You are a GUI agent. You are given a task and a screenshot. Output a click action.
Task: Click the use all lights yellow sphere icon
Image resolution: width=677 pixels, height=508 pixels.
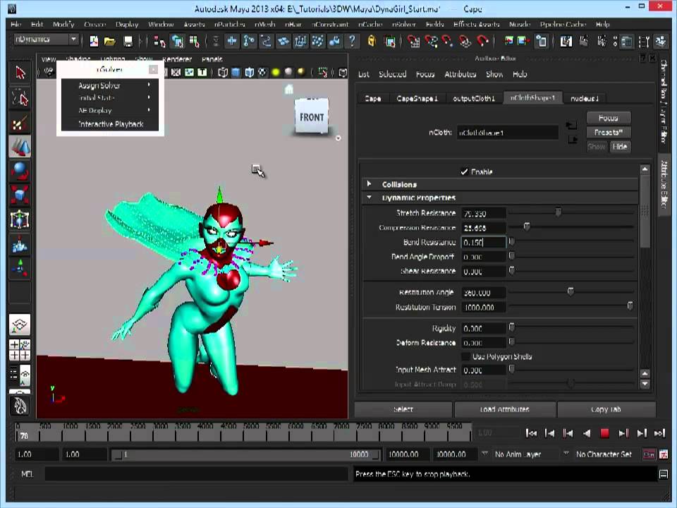click(276, 73)
